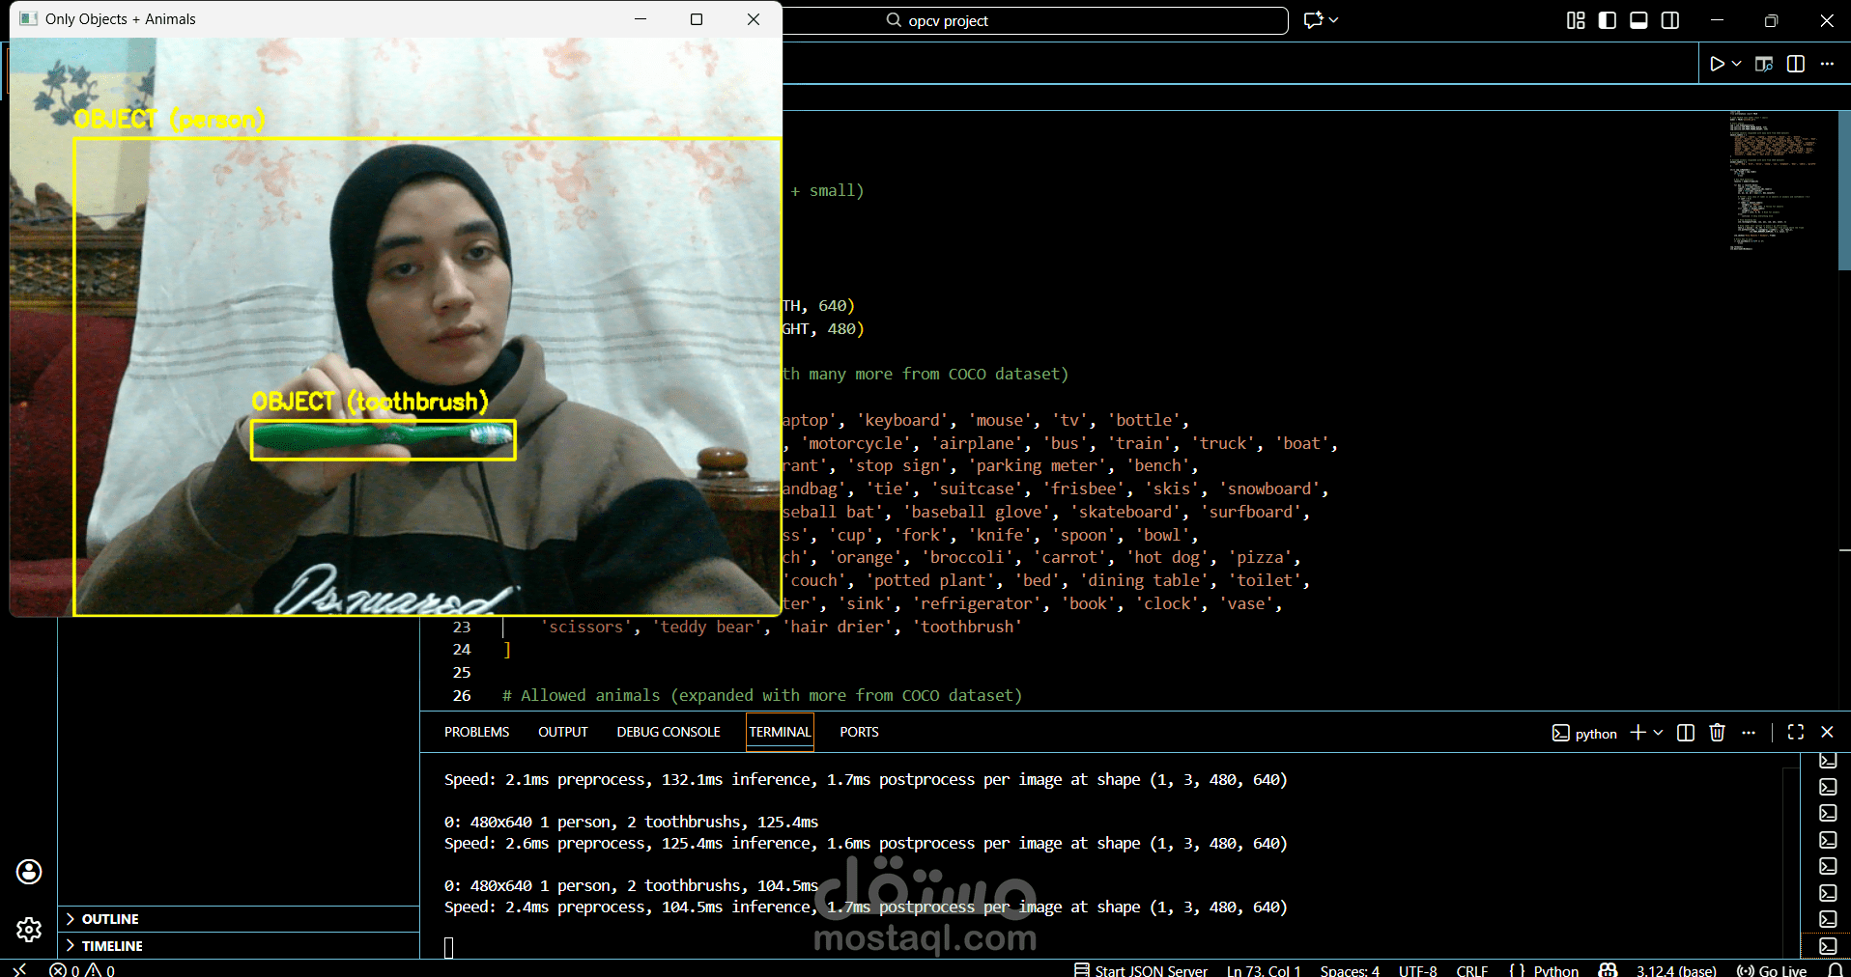Image resolution: width=1851 pixels, height=977 pixels.
Task: Open the DEBUG CONSOLE tab
Action: click(669, 732)
